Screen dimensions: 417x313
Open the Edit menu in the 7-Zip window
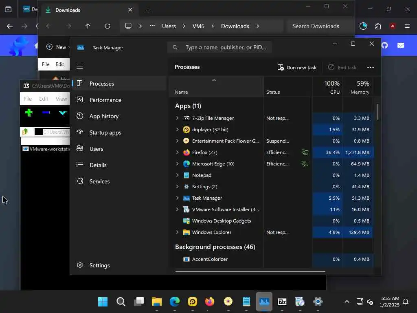pyautogui.click(x=44, y=99)
